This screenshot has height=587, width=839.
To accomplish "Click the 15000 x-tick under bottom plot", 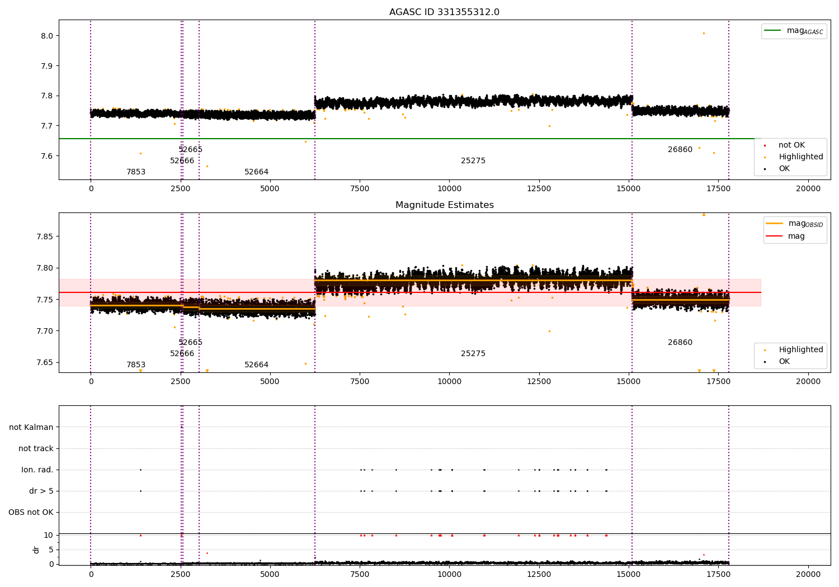I will pyautogui.click(x=629, y=574).
